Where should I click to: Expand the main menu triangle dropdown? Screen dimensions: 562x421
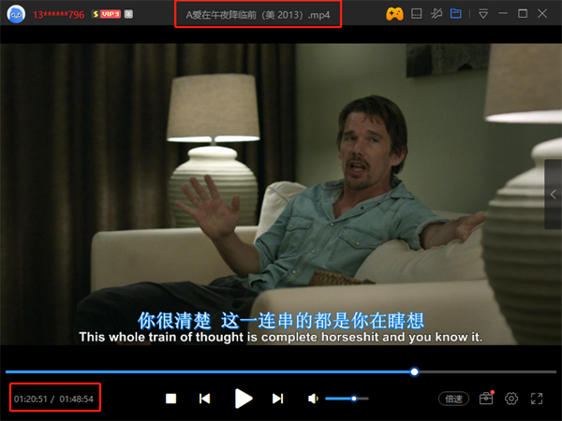482,14
